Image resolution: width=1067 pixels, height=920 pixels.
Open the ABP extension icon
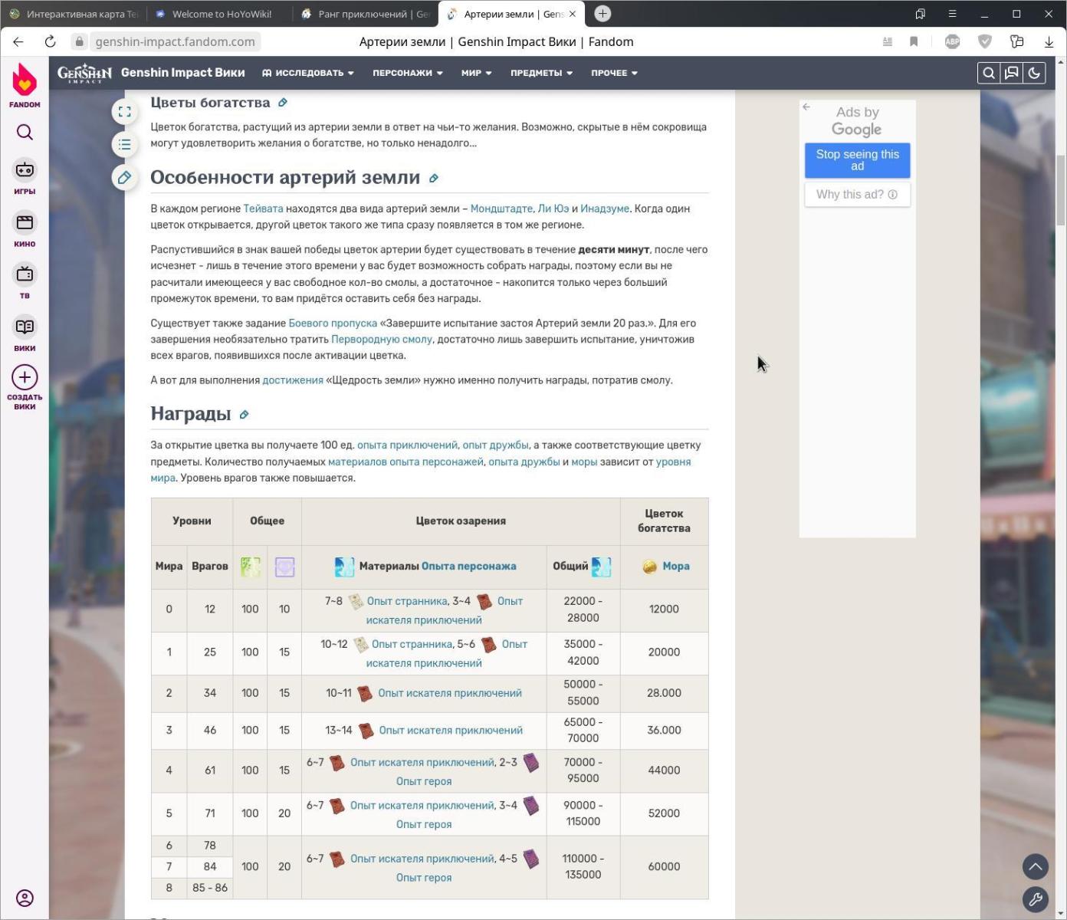click(953, 41)
